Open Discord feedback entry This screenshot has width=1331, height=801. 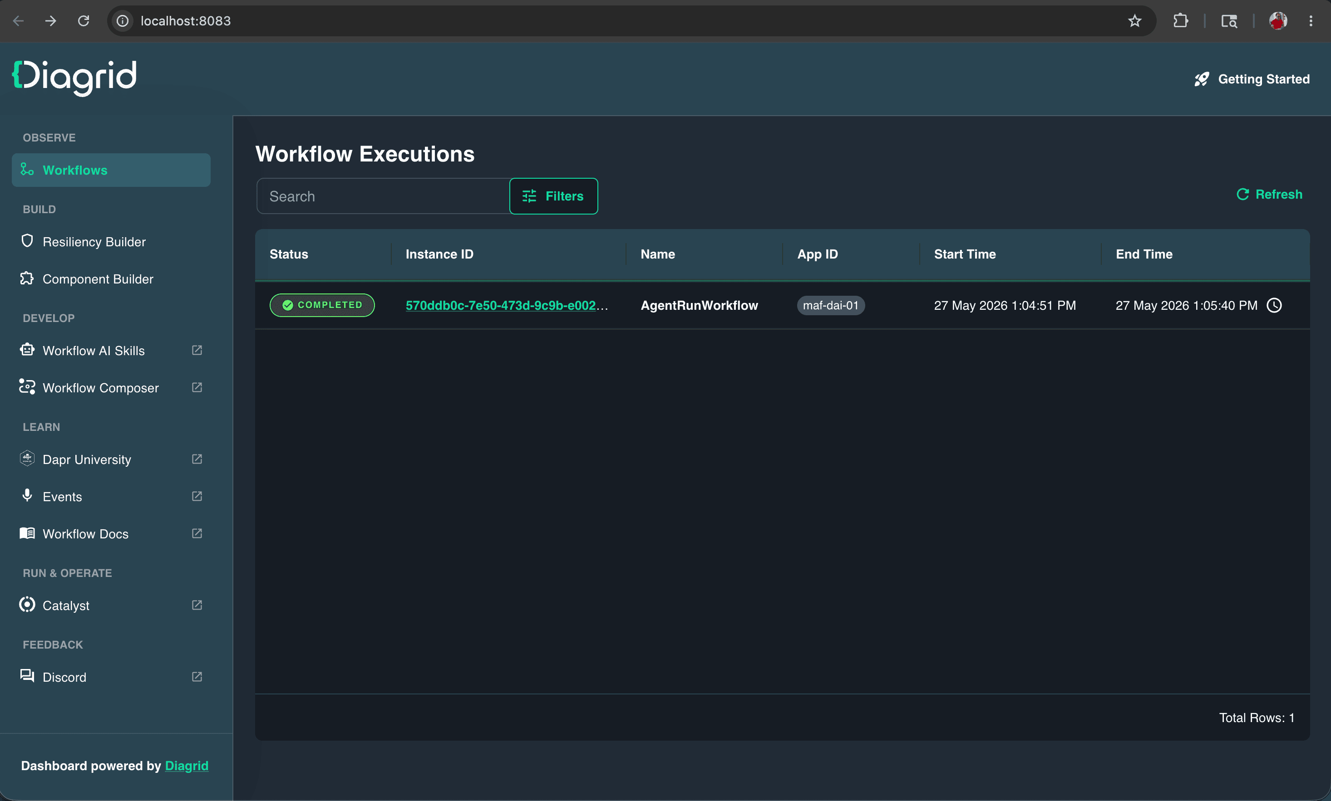[111, 677]
